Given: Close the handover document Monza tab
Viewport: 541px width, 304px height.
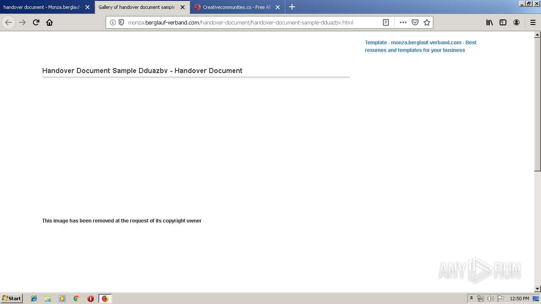Looking at the screenshot, I should coord(87,7).
